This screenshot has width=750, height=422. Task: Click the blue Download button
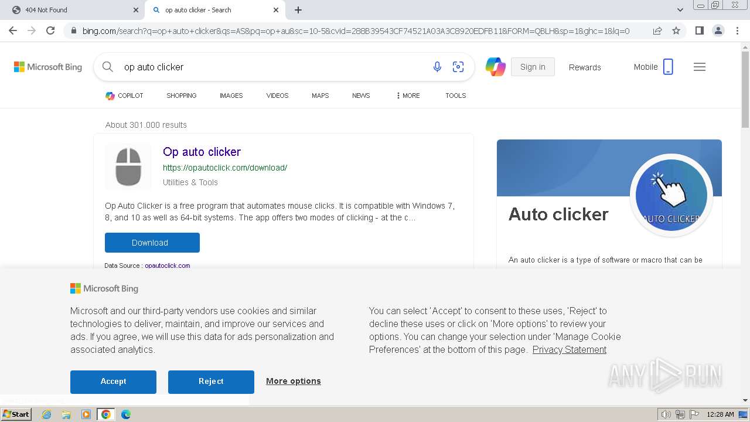[152, 243]
